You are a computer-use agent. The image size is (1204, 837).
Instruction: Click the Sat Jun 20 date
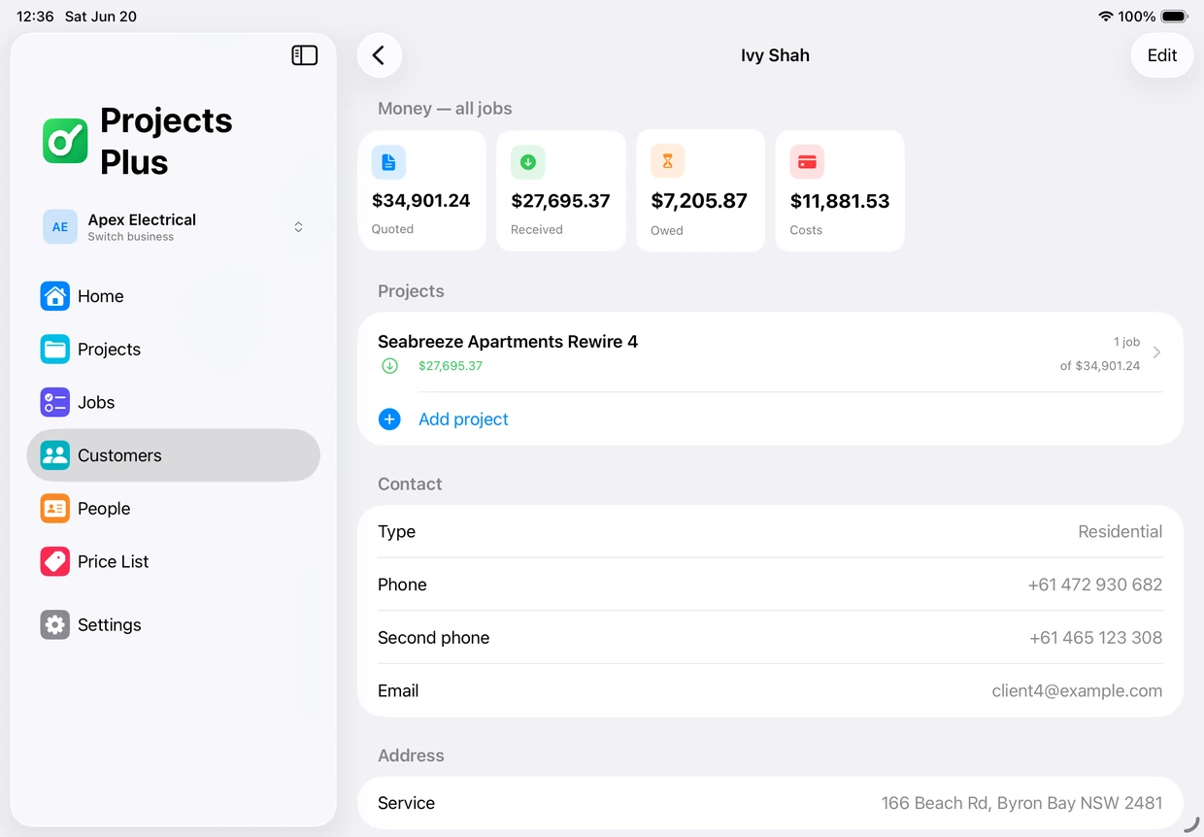tap(101, 17)
